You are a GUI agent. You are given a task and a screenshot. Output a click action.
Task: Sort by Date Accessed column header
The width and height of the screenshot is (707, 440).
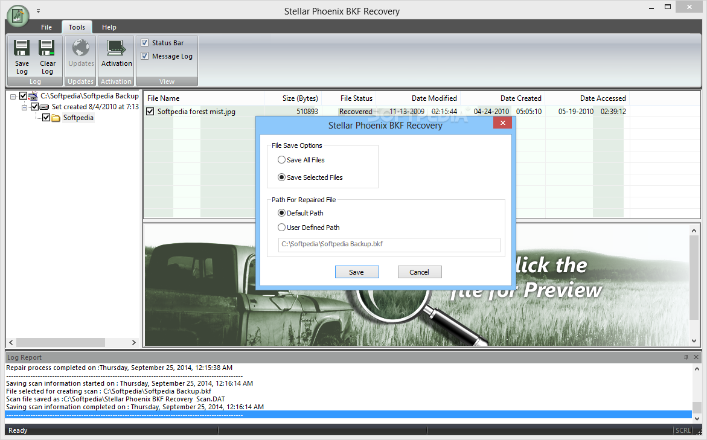coord(587,98)
